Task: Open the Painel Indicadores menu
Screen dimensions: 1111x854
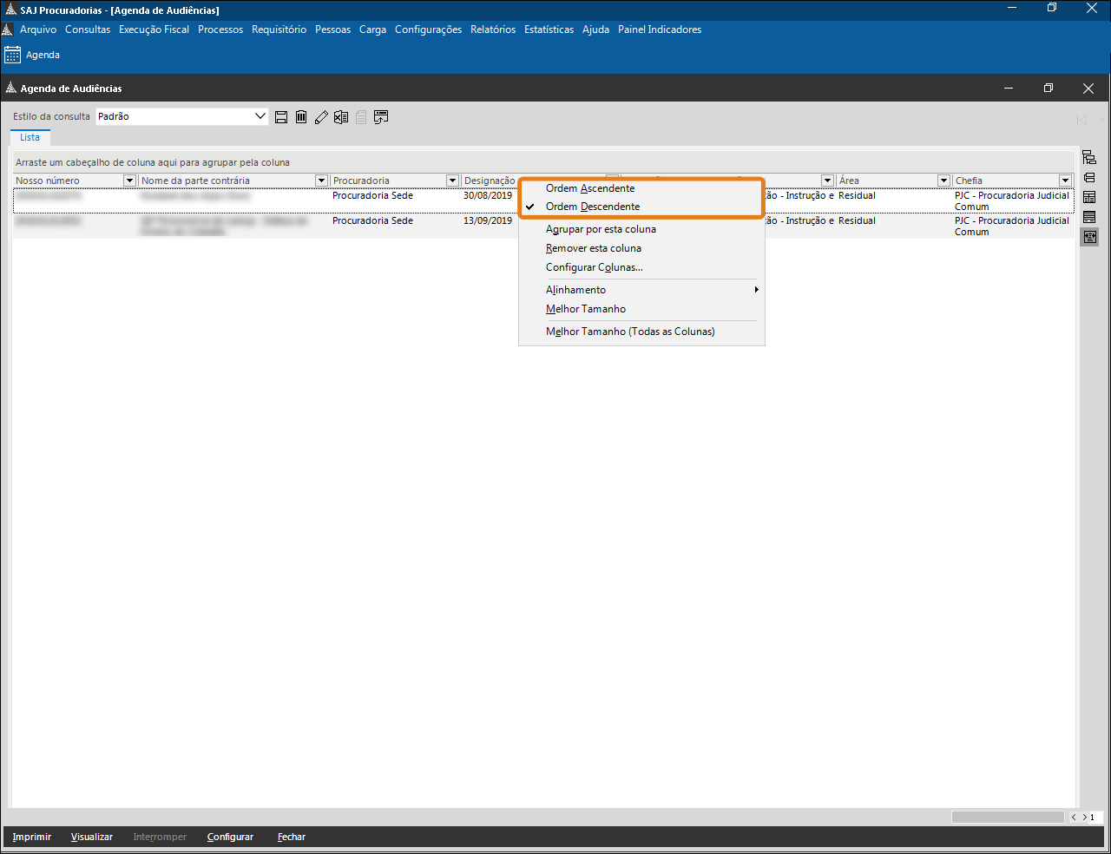Action: coord(660,30)
